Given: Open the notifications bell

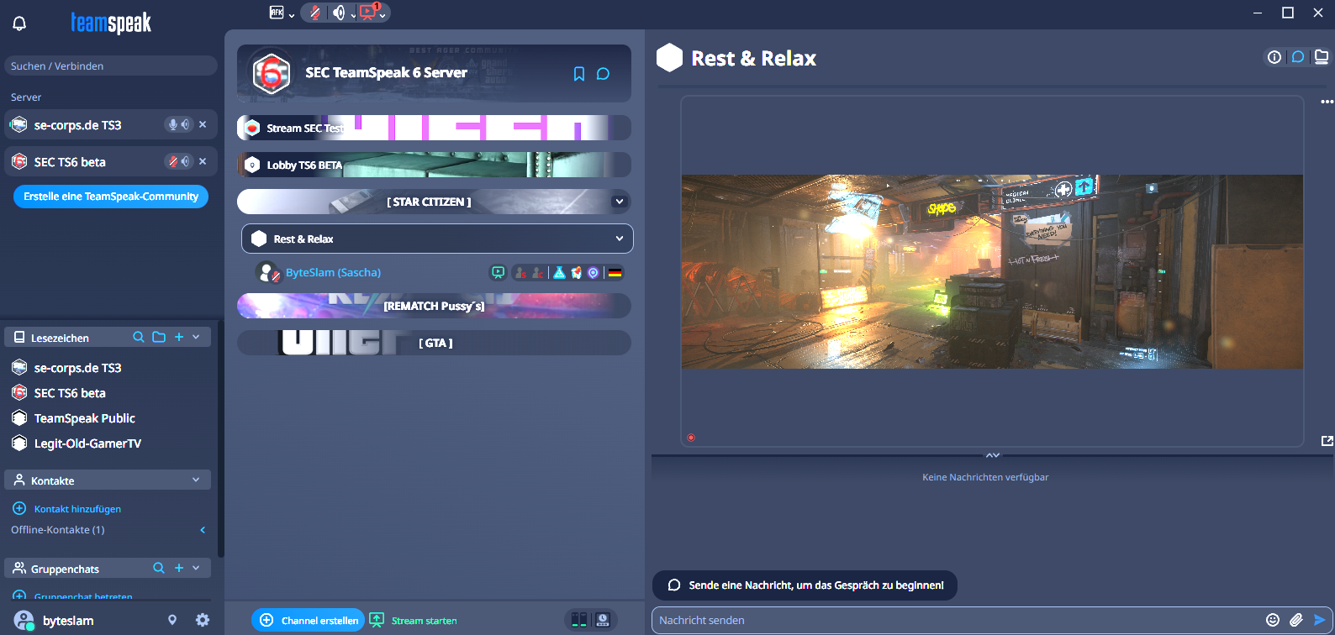Looking at the screenshot, I should coord(19,24).
